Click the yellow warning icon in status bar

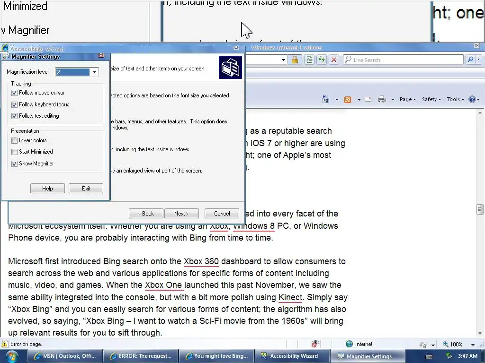(x=4, y=344)
